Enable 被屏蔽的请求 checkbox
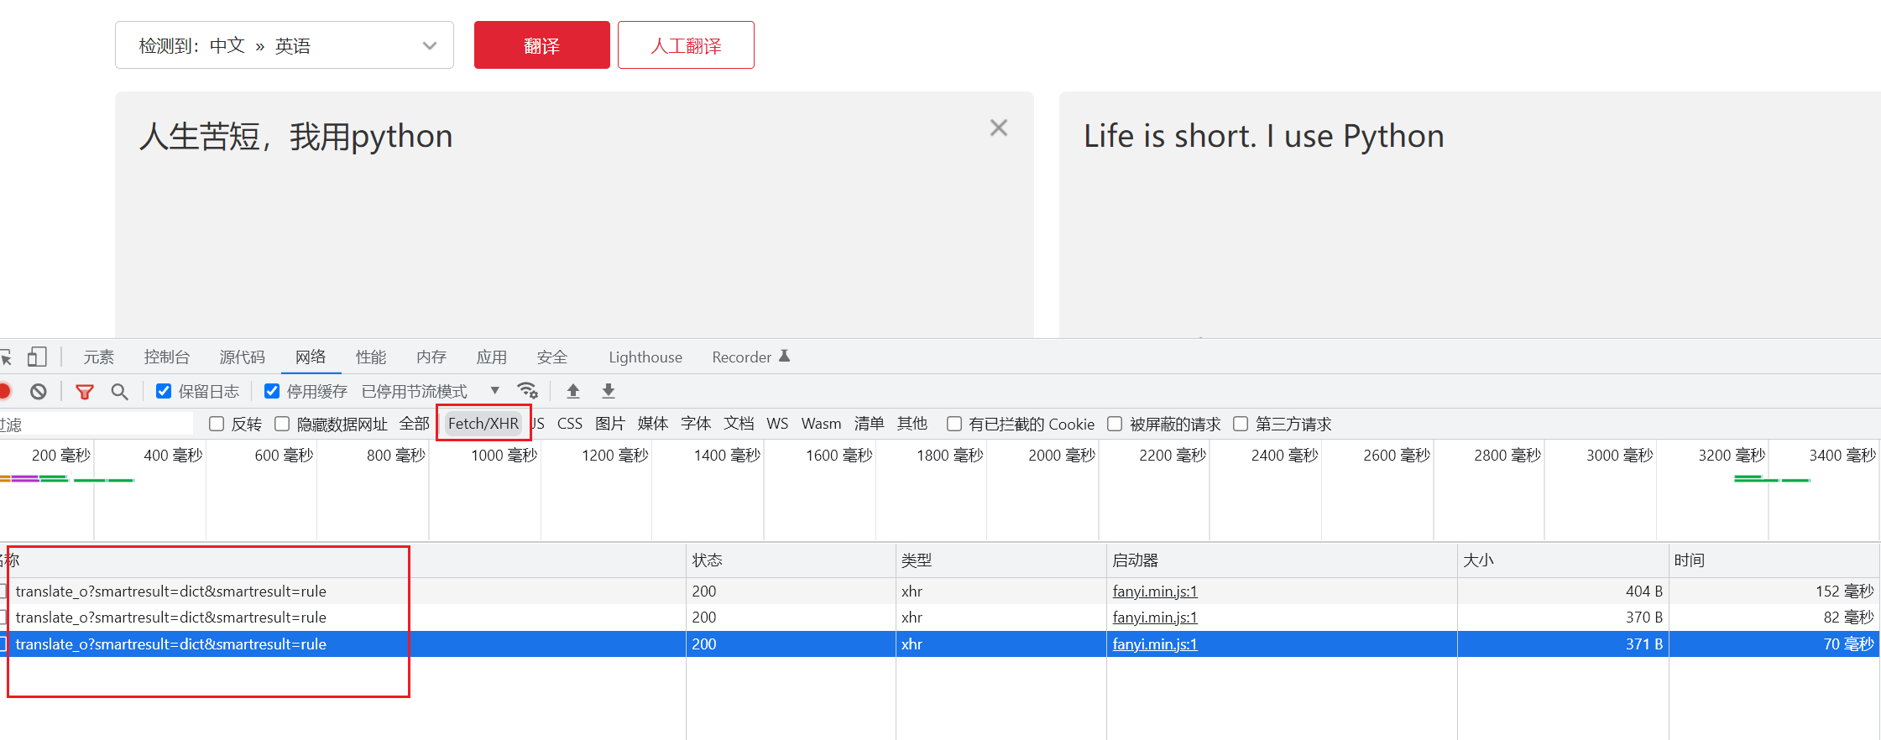 pos(1115,424)
